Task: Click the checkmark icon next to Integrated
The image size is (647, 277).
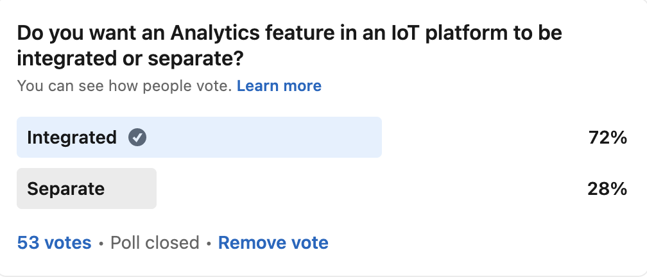Action: click(x=137, y=137)
